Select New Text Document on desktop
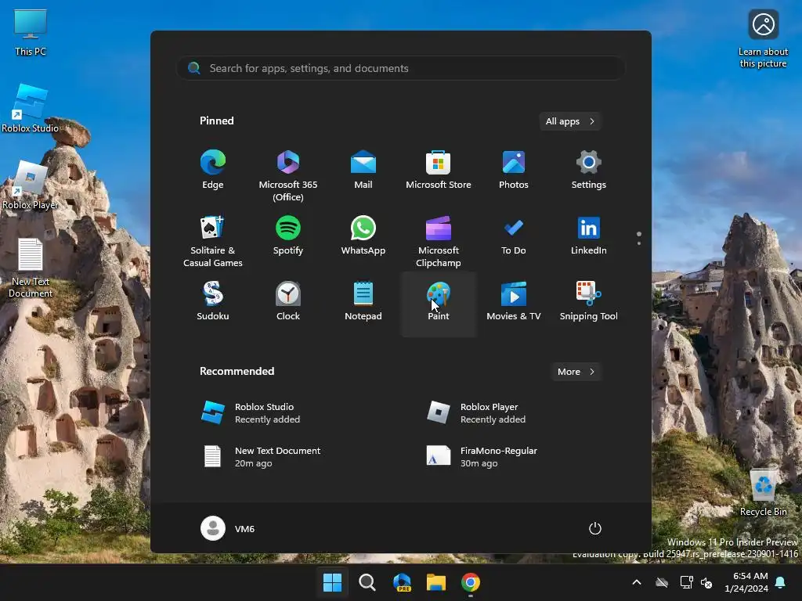Image resolution: width=802 pixels, height=601 pixels. coord(31,268)
